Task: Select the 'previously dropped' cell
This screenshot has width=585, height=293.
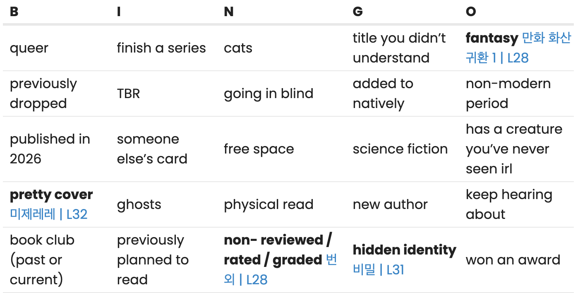Action: [43, 94]
